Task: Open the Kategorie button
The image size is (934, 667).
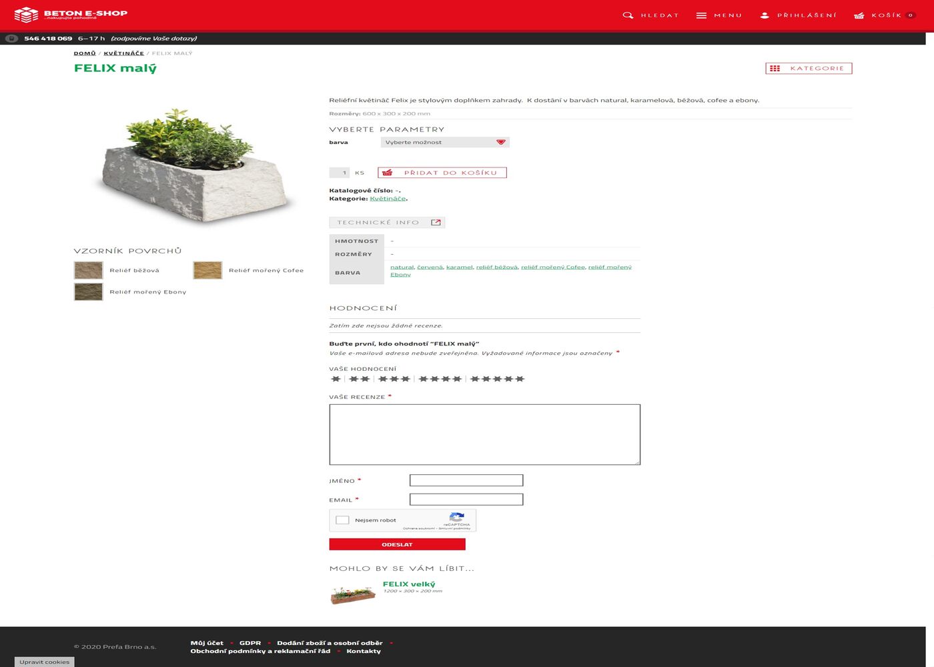Action: click(809, 68)
